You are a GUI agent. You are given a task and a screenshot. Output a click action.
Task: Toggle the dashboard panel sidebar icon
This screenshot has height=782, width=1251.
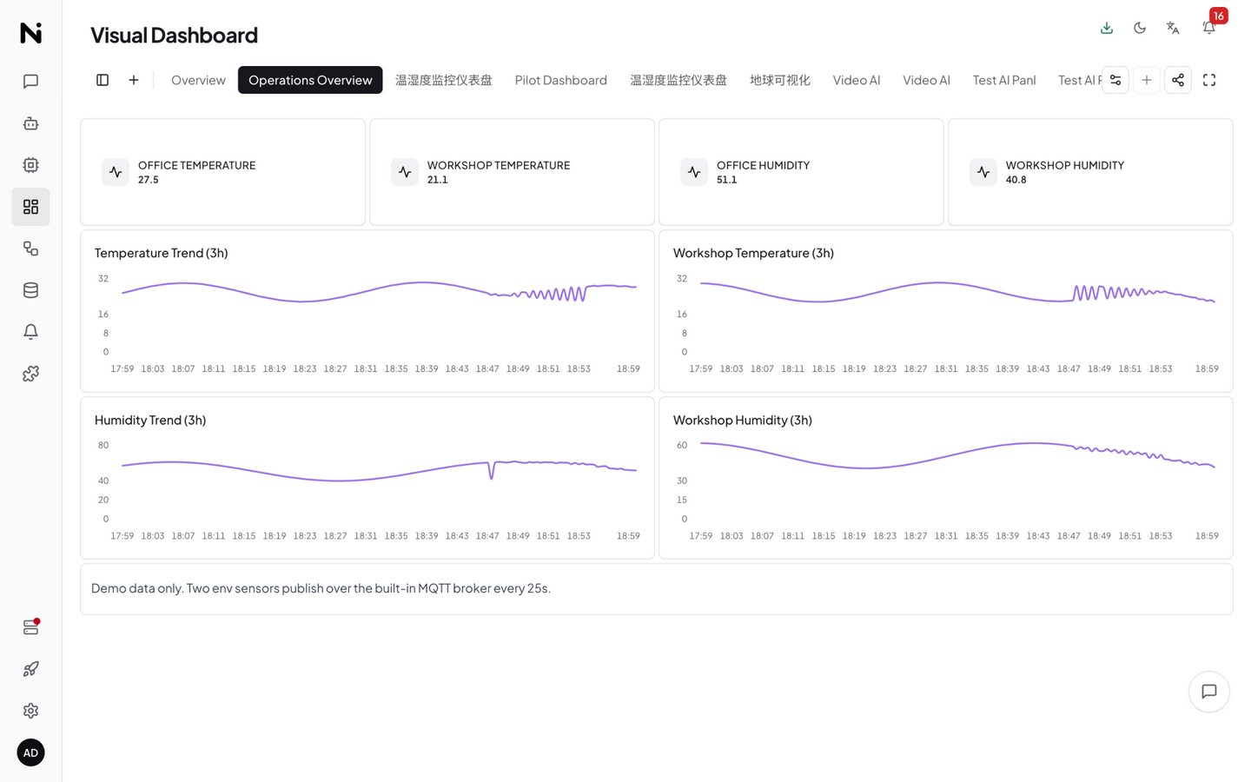point(103,80)
